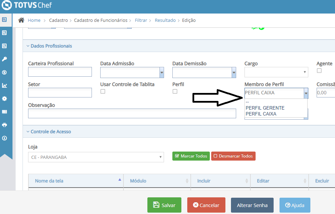This screenshot has width=335, height=214.
Task: Tick the Perfil checkbox
Action: coord(175,92)
